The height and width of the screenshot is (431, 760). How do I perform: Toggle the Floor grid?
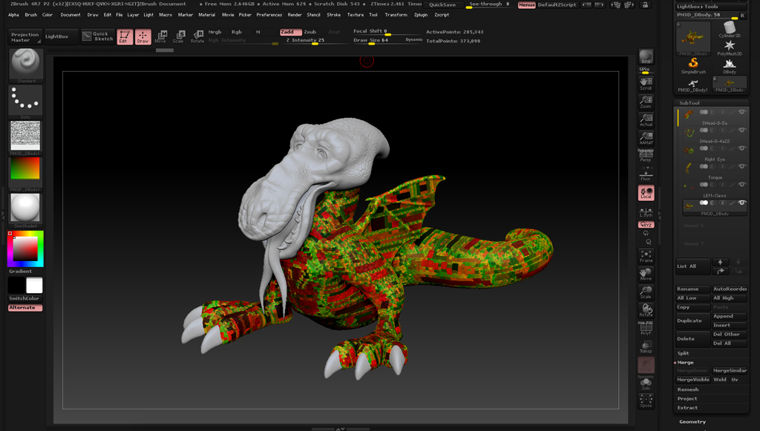646,174
